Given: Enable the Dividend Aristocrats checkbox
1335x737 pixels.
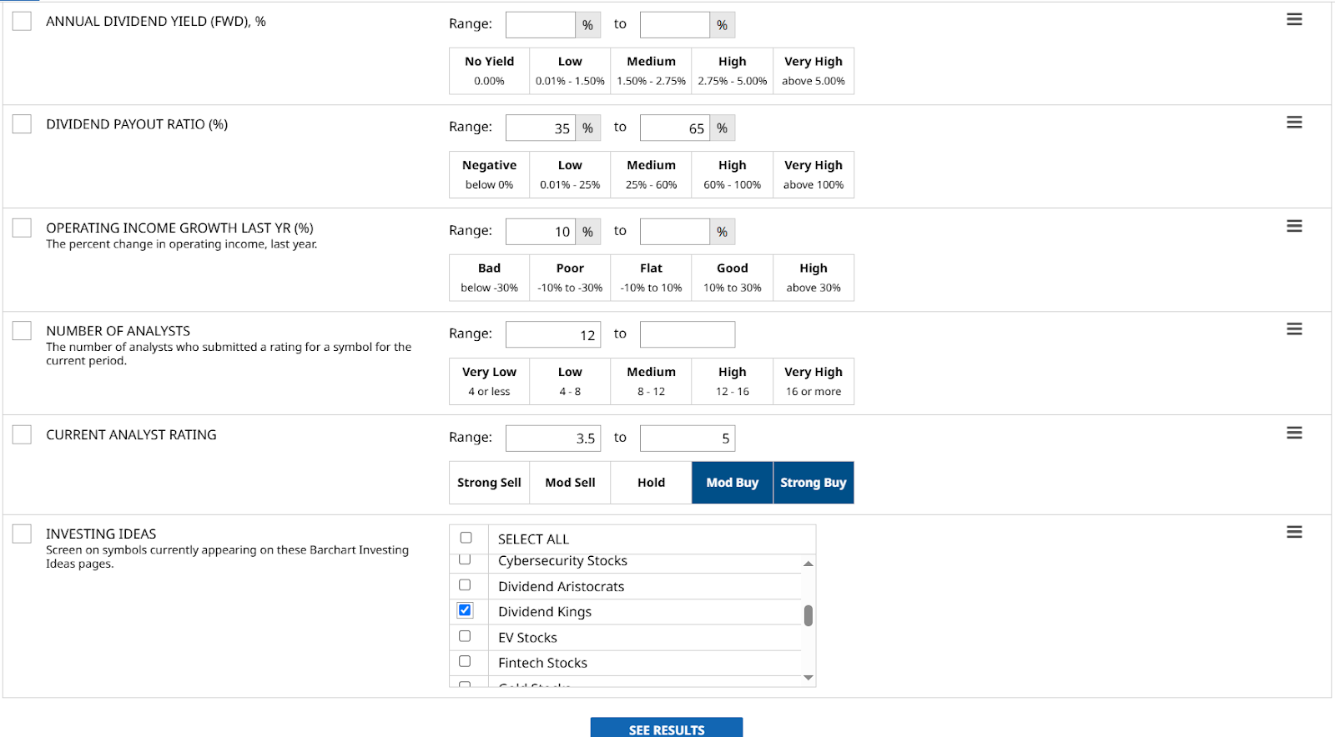Looking at the screenshot, I should click(x=465, y=585).
